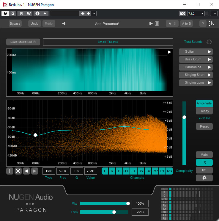Click the preset list browser icon
Screen dimensions: 219x221
157,23
